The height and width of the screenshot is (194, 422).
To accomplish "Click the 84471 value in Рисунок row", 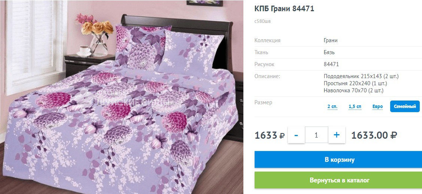I will [x=331, y=65].
